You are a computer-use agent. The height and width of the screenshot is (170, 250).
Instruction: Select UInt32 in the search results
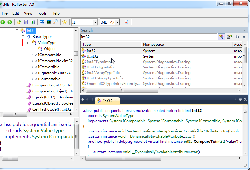(x=92, y=56)
